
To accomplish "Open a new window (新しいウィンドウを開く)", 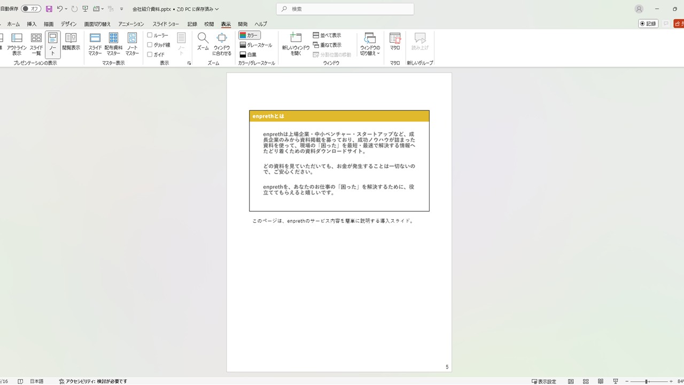I will coord(296,44).
